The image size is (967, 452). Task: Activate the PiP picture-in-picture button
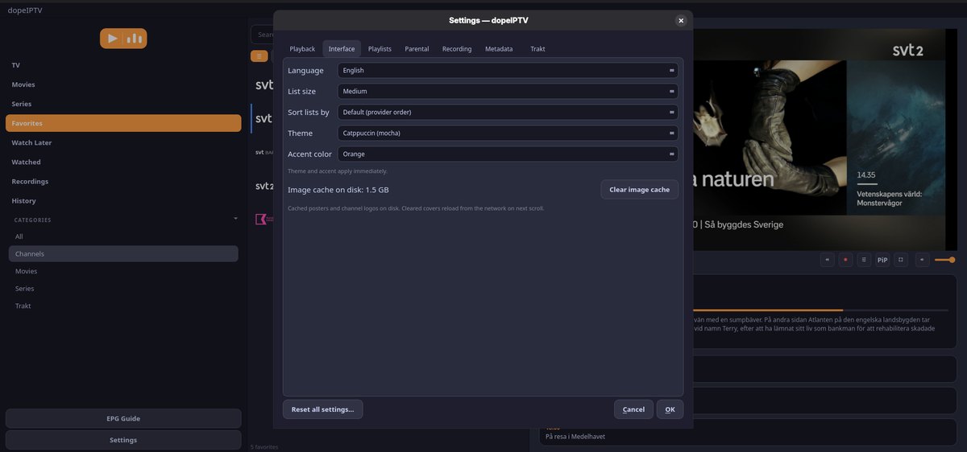click(x=882, y=260)
